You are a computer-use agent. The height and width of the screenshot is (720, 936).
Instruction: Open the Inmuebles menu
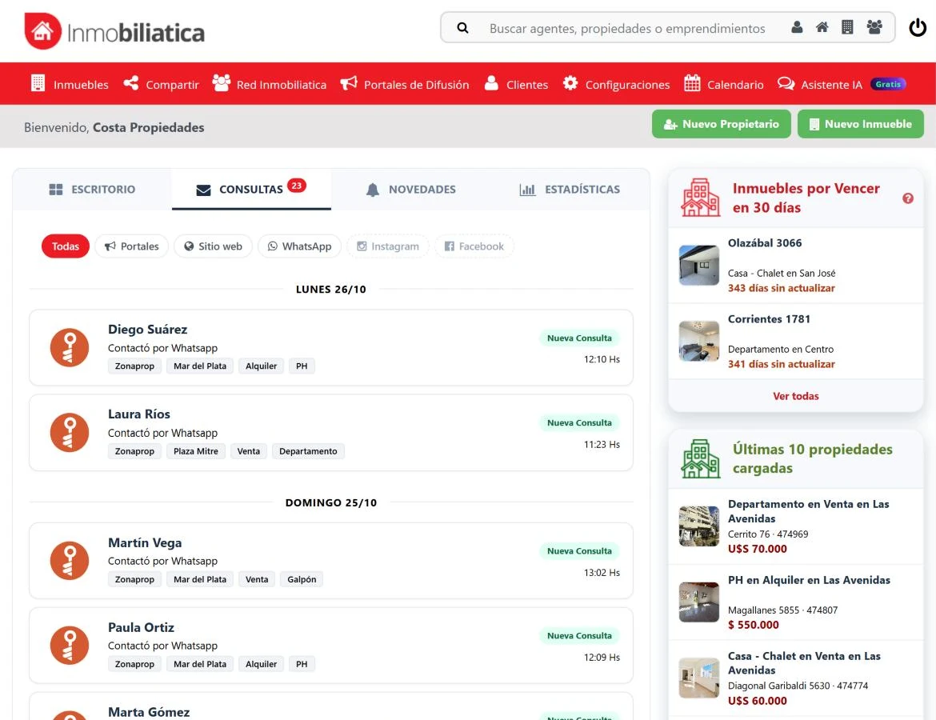(70, 84)
